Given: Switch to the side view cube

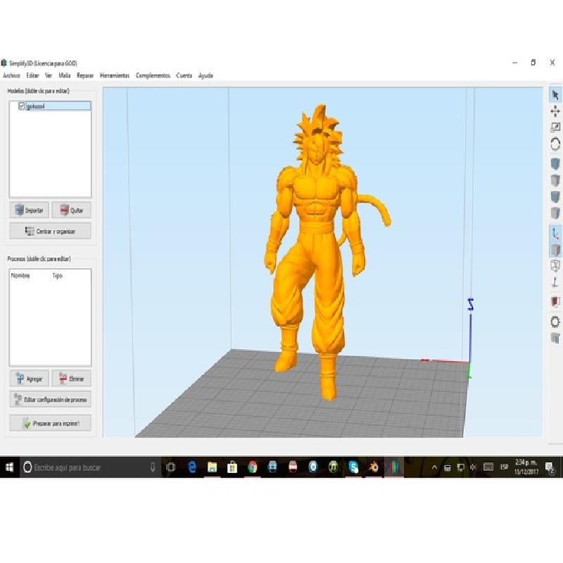Looking at the screenshot, I should tap(555, 213).
